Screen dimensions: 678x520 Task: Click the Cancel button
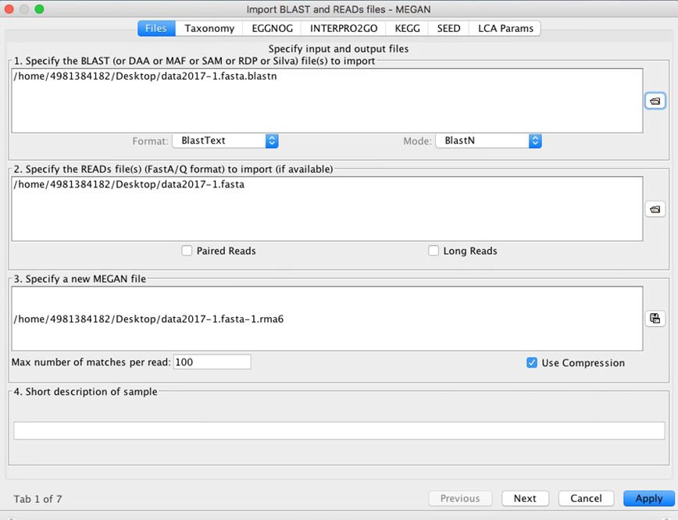point(586,498)
